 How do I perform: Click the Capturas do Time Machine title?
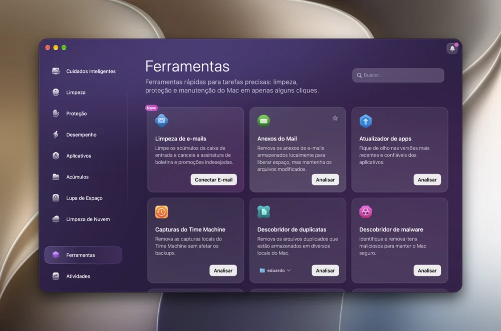click(x=190, y=229)
